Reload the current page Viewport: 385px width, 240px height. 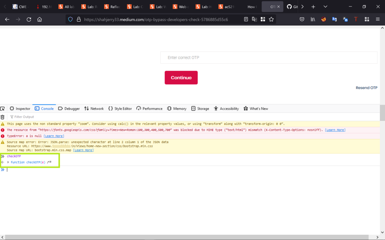[29, 20]
